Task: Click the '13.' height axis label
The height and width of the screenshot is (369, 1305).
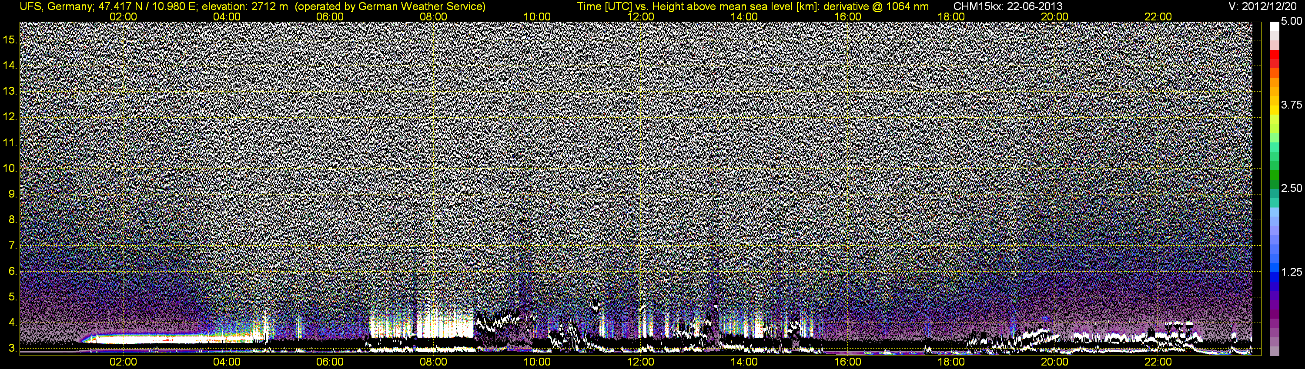Action: (10, 91)
